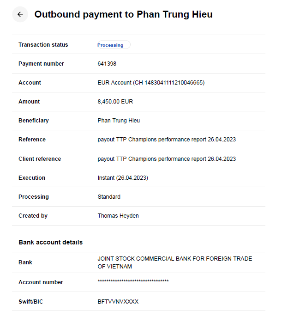Click the 8,450.00 EUR amount
282x317 pixels.
pos(115,102)
